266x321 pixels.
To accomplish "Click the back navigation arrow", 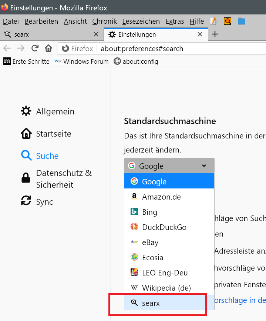I will [7, 48].
